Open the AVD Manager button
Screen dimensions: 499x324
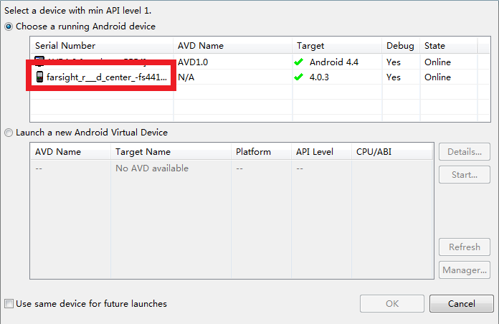click(x=465, y=270)
